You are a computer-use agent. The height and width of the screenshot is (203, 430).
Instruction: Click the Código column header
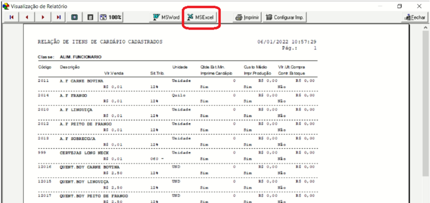(45, 67)
